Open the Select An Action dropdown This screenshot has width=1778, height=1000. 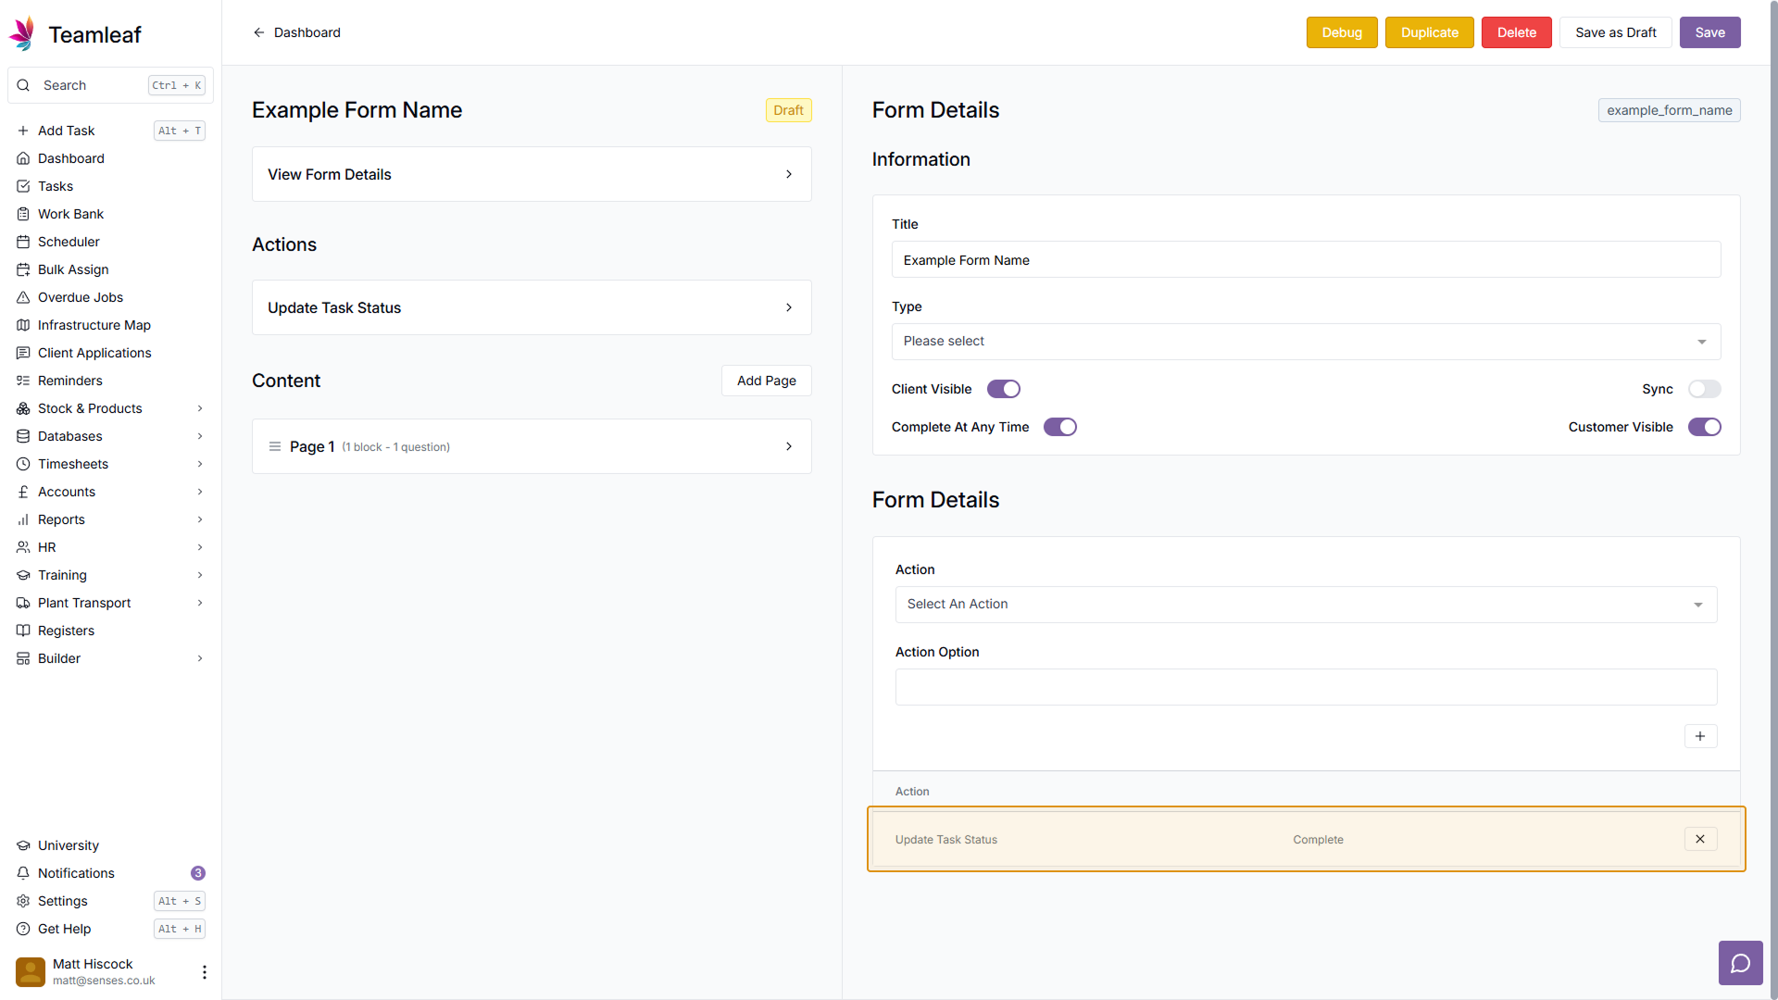(1305, 605)
